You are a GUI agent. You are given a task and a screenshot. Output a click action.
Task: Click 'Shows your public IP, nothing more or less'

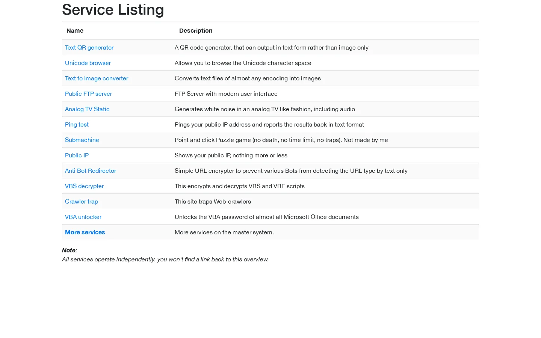(x=231, y=155)
